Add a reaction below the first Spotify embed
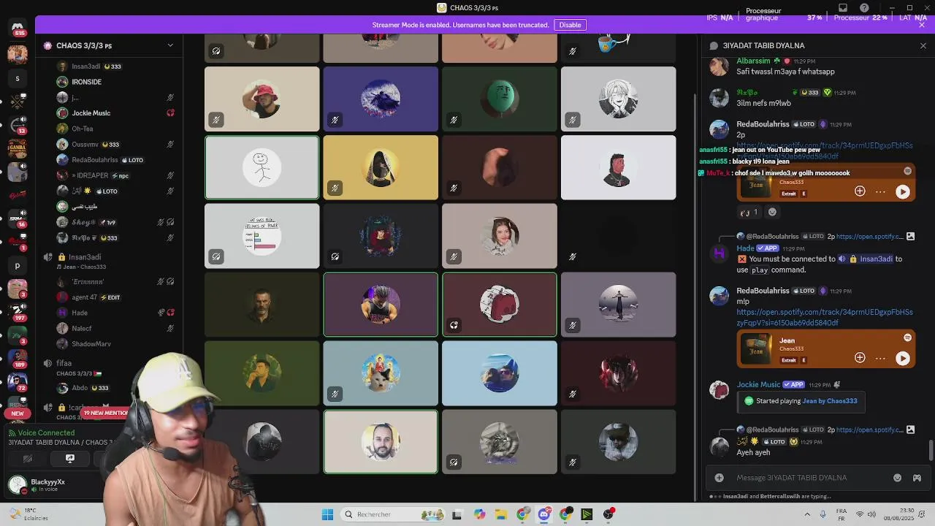The image size is (935, 526). (772, 213)
